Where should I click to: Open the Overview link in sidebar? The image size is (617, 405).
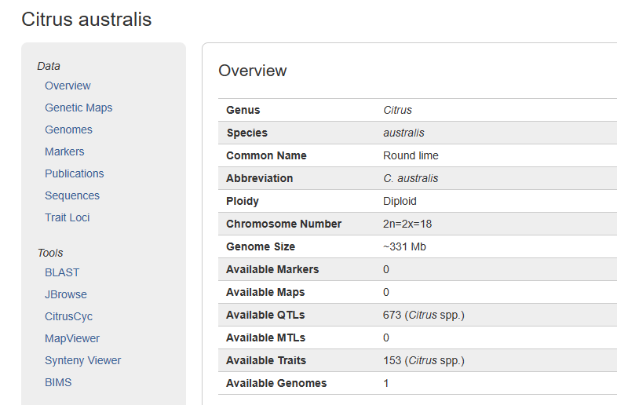[68, 86]
